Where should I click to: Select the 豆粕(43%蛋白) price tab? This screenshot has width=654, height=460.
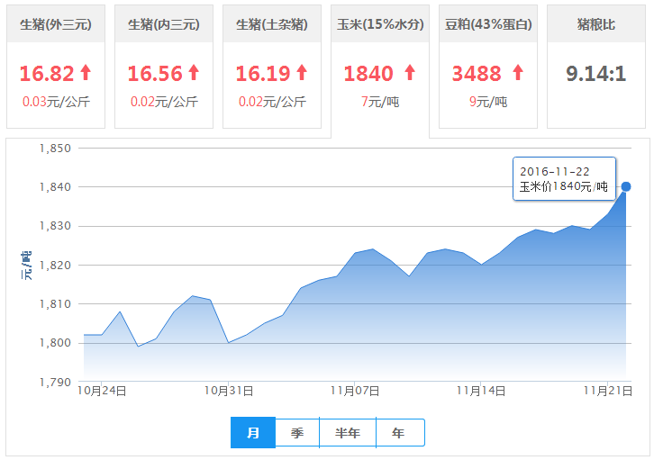(488, 67)
